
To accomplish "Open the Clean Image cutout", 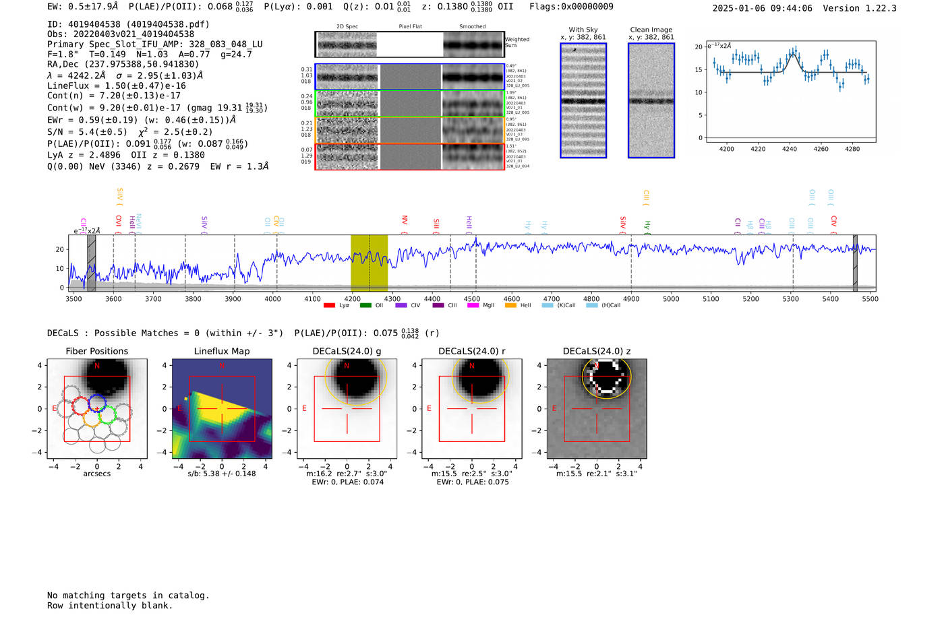I will 651,100.
